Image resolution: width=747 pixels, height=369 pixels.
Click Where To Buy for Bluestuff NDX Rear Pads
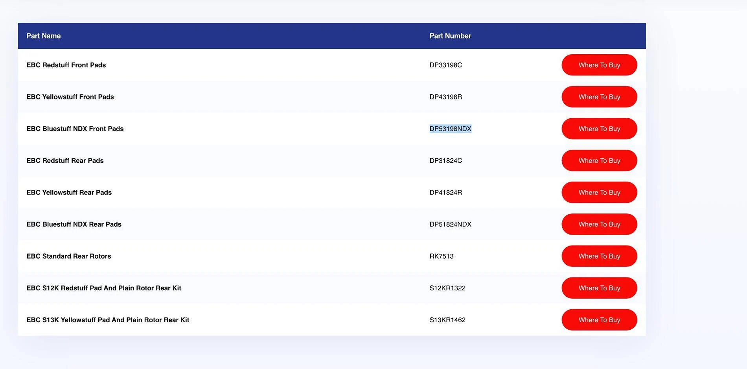pos(599,224)
